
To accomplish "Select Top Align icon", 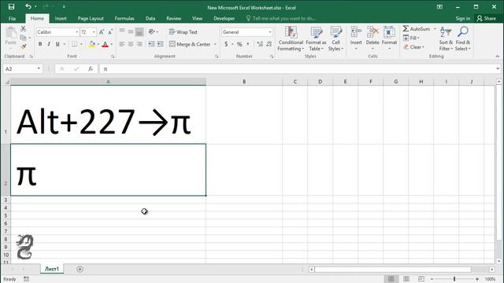I will (x=122, y=31).
